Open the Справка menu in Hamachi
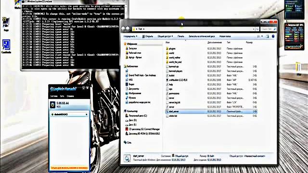Image resolution: width=308 pixels, height=173 pixels. (x=70, y=96)
